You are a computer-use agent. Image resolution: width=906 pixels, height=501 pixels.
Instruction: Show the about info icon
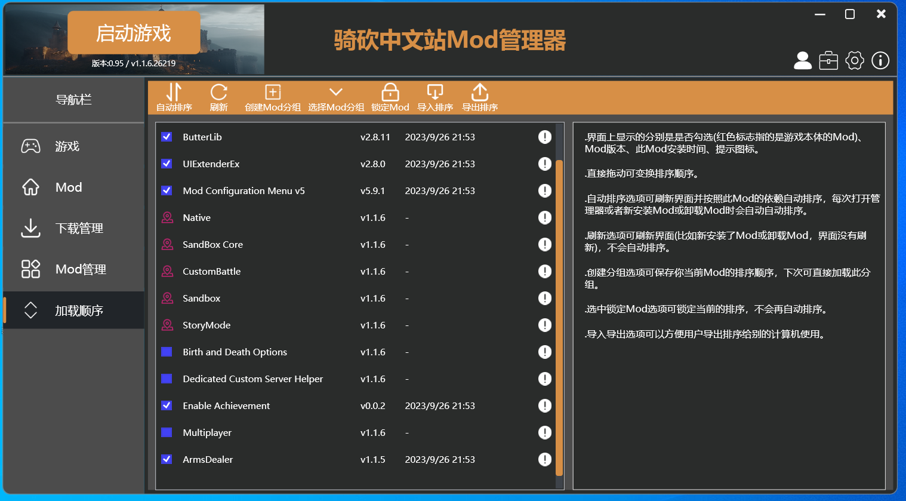(x=880, y=60)
